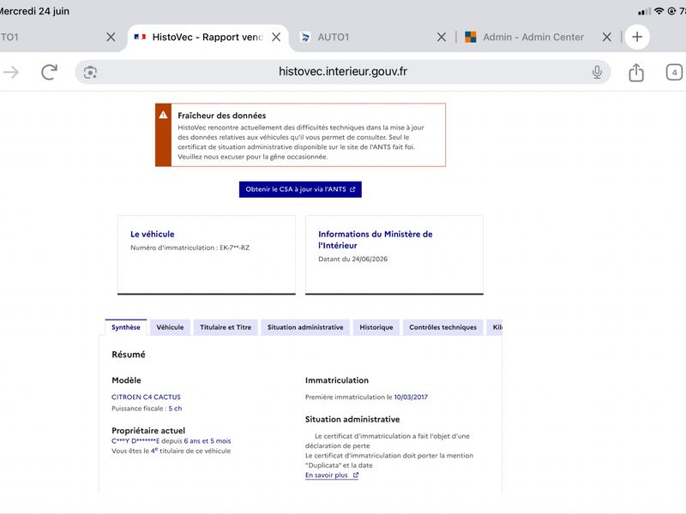Open the Titulaire et Titre tab
686x514 pixels.
(x=226, y=327)
